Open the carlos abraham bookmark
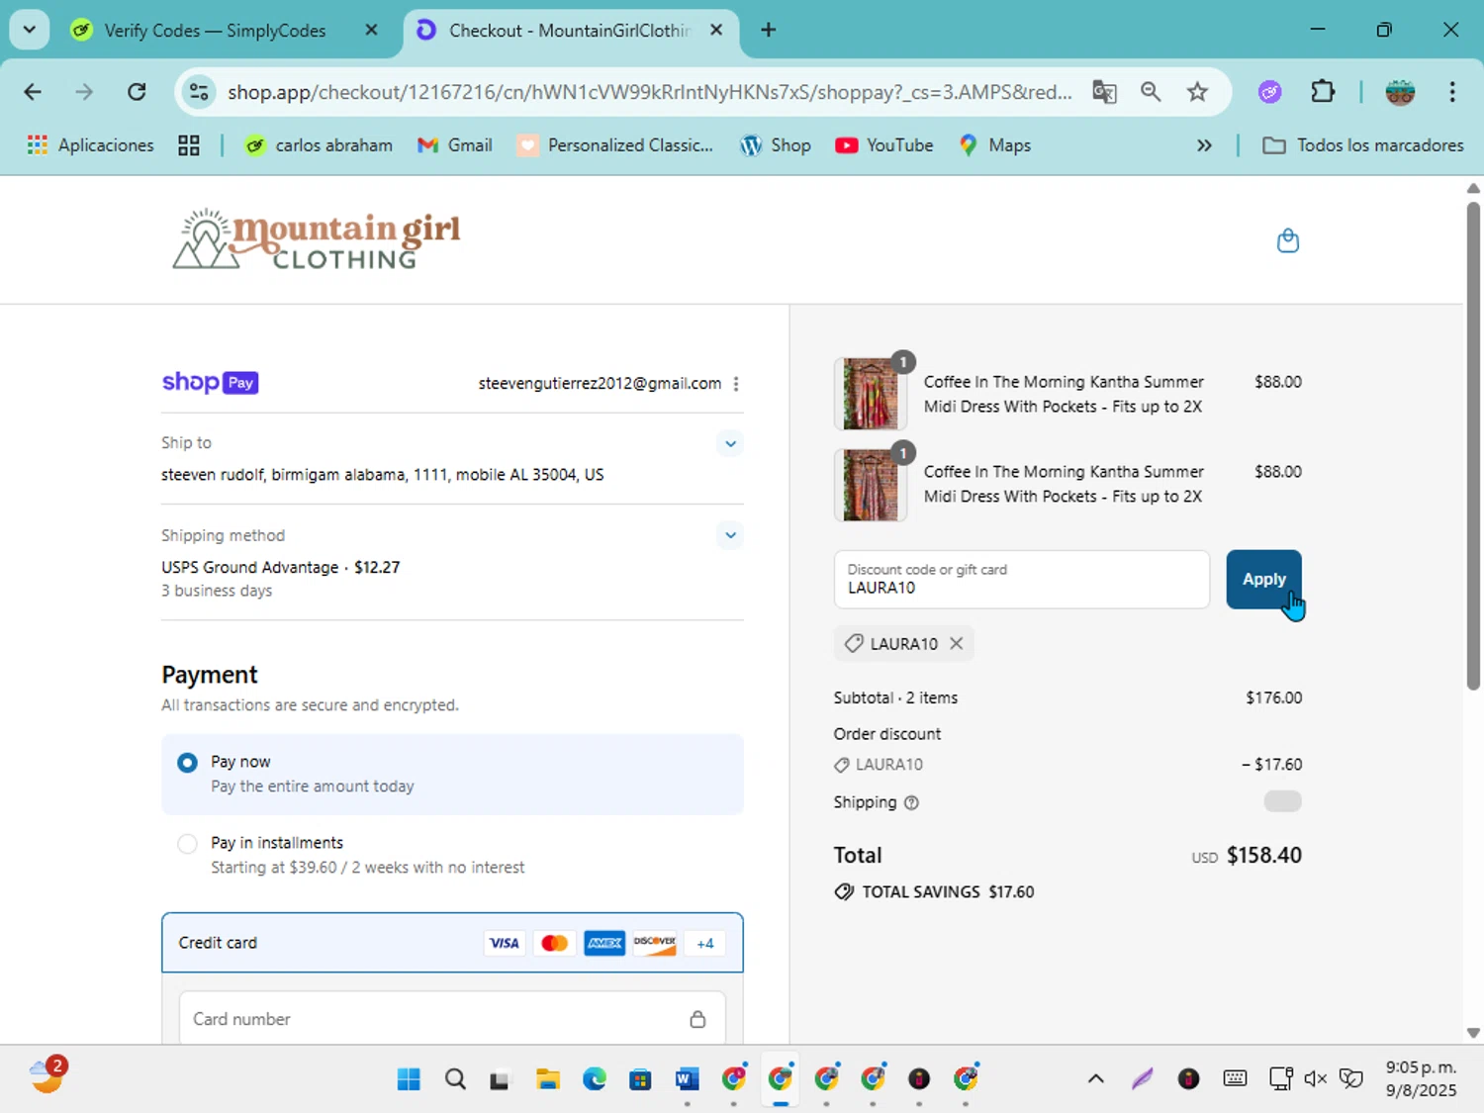The height and width of the screenshot is (1113, 1484). 319,145
